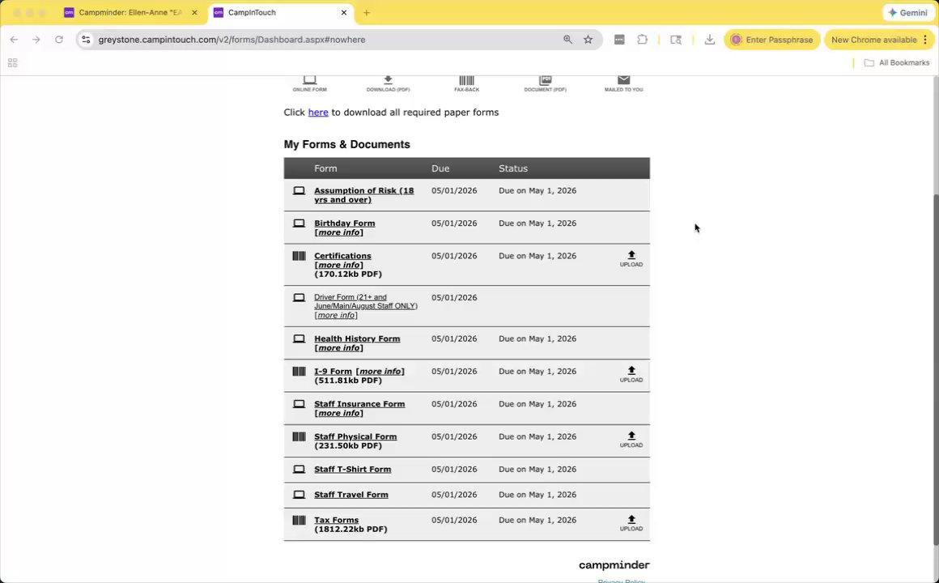The image size is (939, 583).
Task: Upload the I-9 Form document
Action: click(631, 374)
